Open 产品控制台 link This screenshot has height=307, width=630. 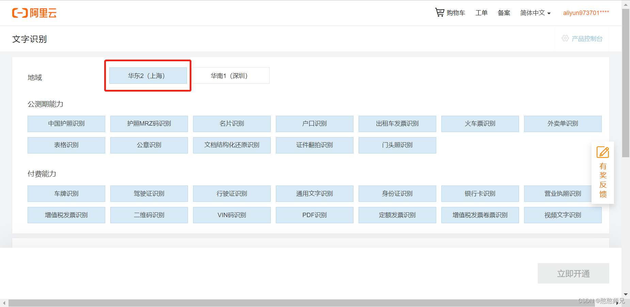tap(587, 38)
